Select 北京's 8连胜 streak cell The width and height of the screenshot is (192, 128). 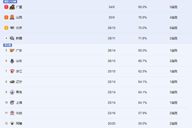point(174,28)
